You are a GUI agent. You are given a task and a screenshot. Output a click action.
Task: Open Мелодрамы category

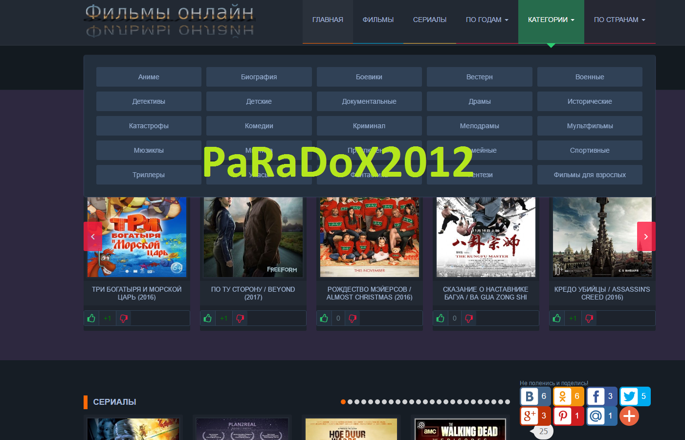point(480,126)
